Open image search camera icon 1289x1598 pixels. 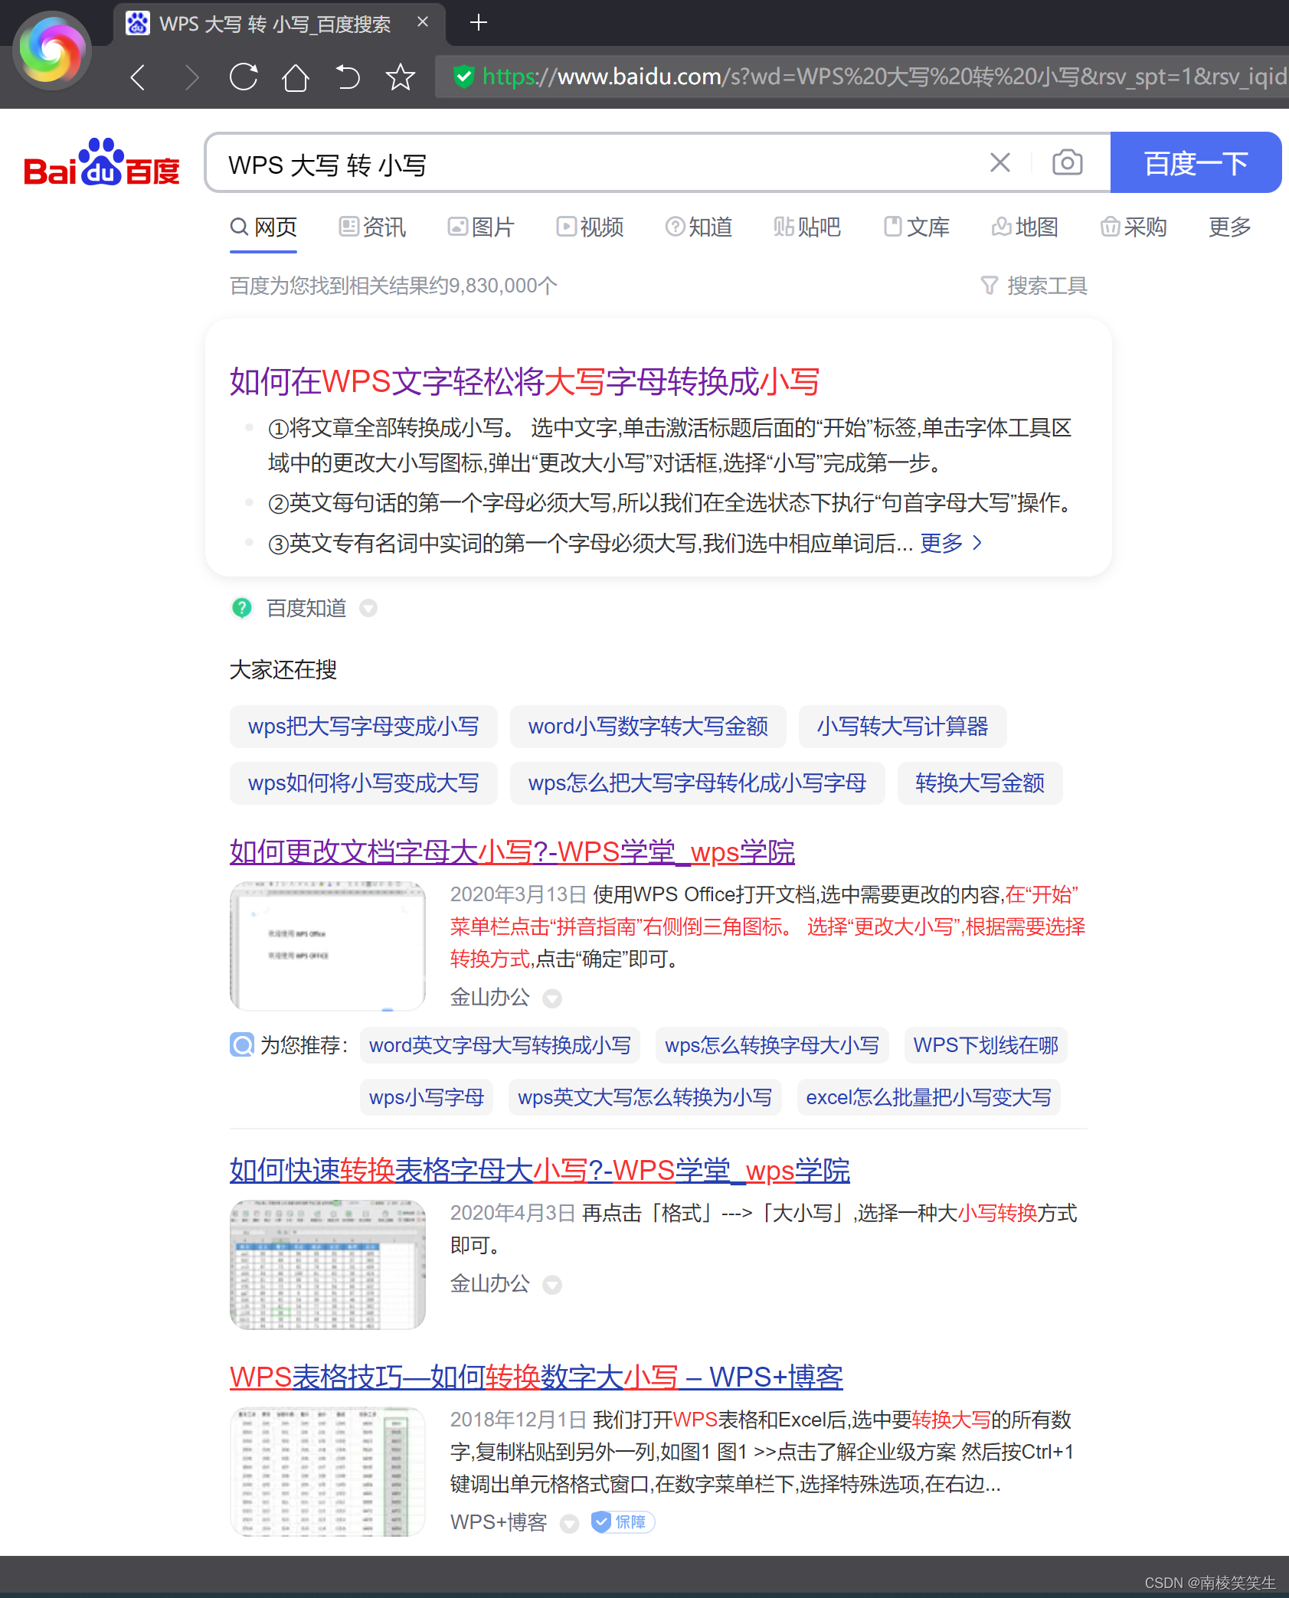[x=1067, y=162]
